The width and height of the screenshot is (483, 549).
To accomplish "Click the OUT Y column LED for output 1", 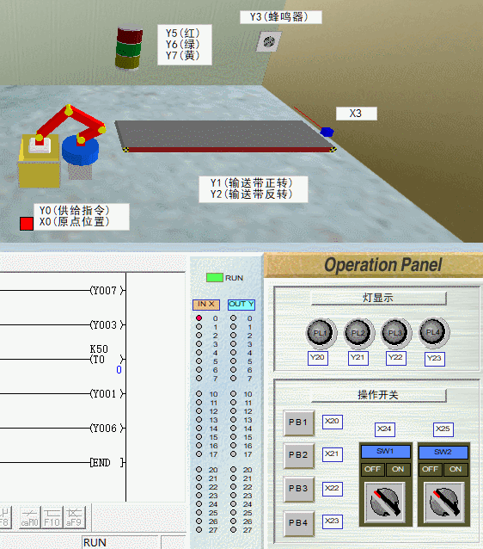I will [233, 327].
